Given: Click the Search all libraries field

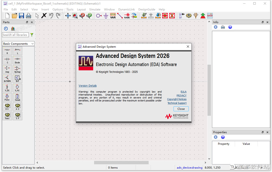Looking at the screenshot, I should [x=15, y=35].
